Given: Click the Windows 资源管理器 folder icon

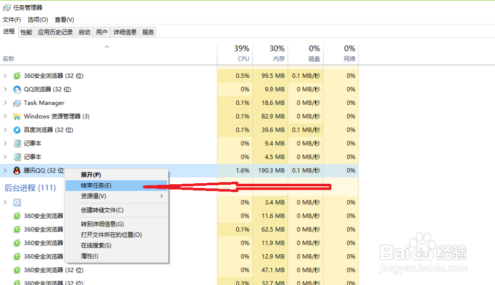Looking at the screenshot, I should pyautogui.click(x=17, y=116).
